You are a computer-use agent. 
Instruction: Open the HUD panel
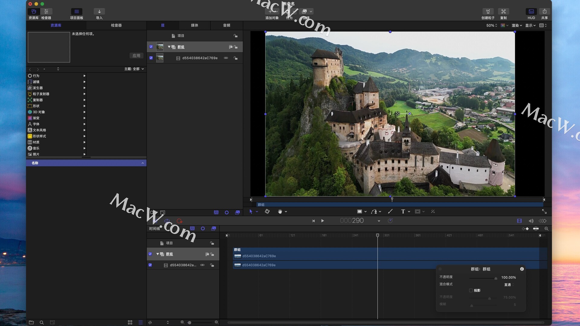pos(531,11)
